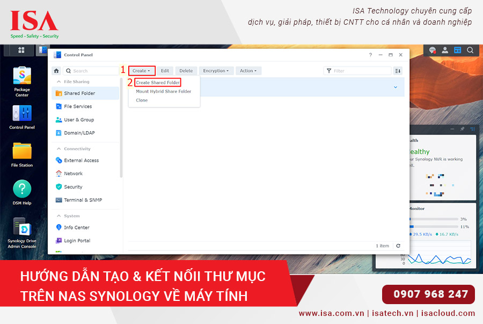
Task: Open Terminal & SNMP settings
Action: (85, 200)
